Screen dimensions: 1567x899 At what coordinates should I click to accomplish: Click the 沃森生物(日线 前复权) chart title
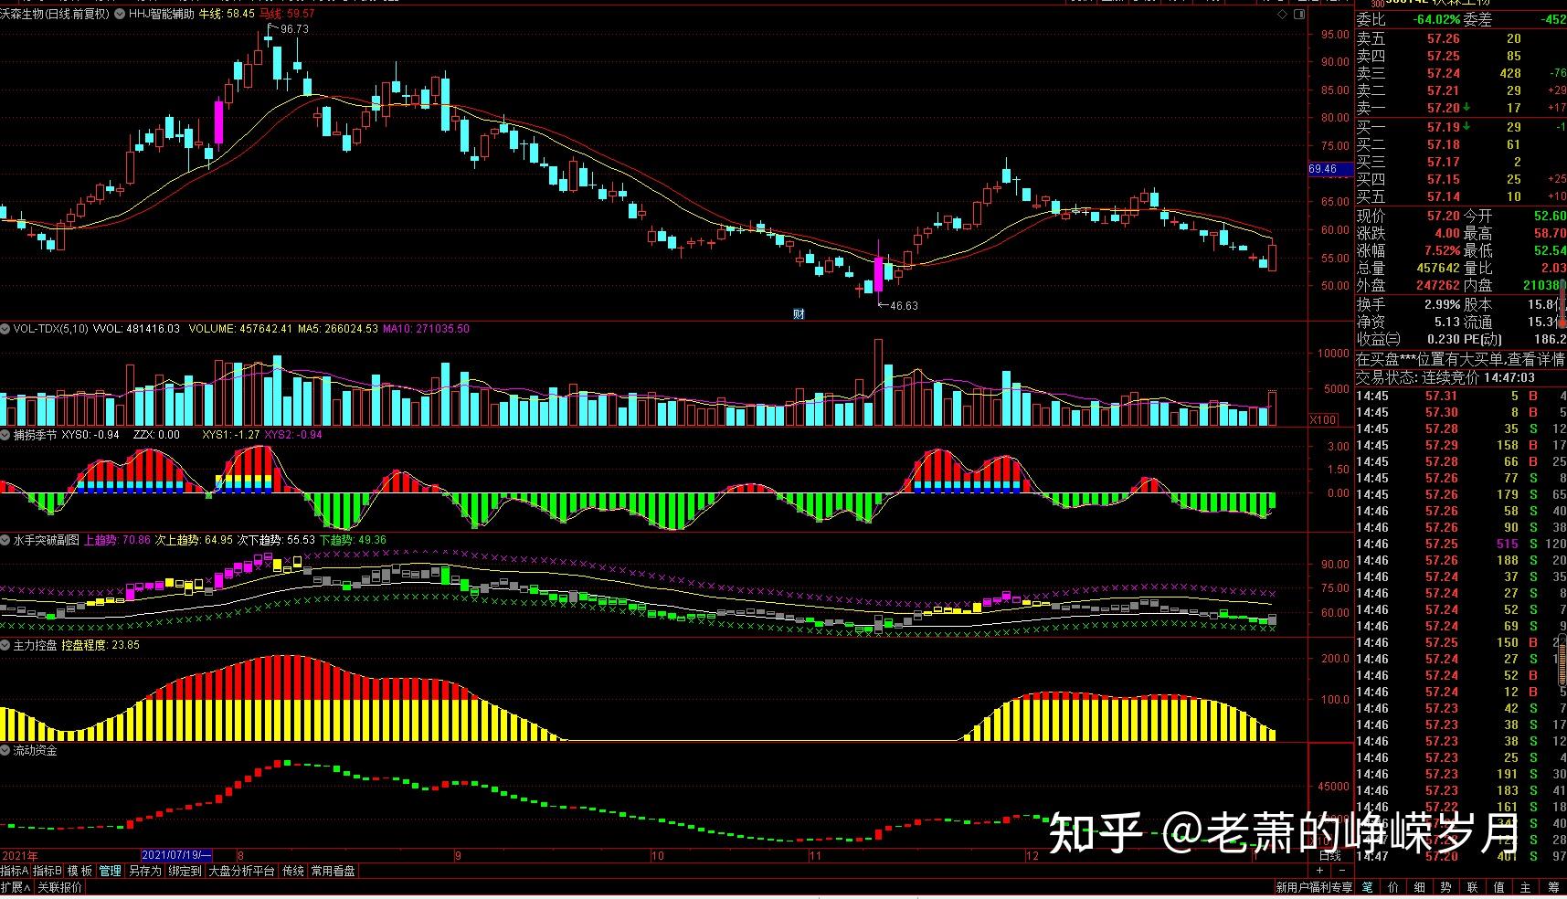[55, 14]
